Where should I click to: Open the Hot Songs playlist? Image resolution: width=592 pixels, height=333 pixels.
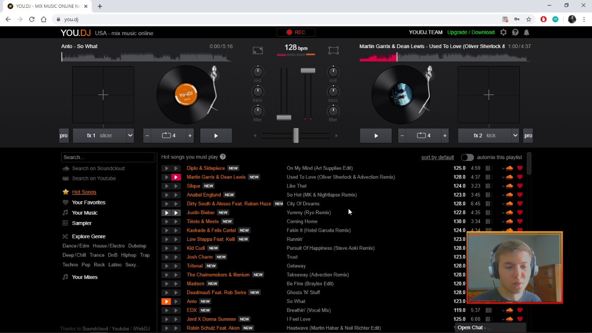tap(84, 192)
